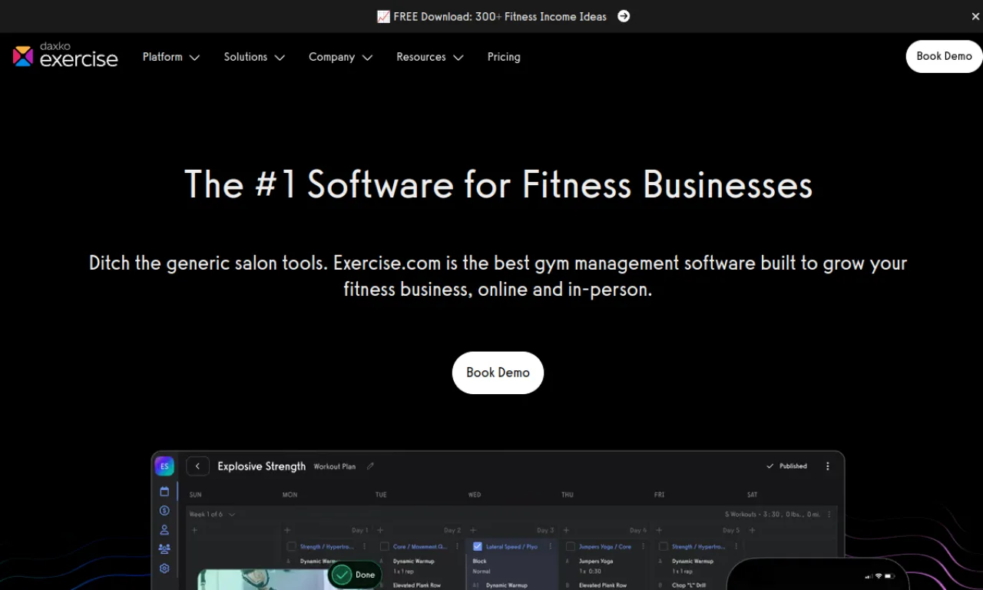Image resolution: width=983 pixels, height=590 pixels.
Task: Click the plus icon under SUN
Action: [x=194, y=530]
